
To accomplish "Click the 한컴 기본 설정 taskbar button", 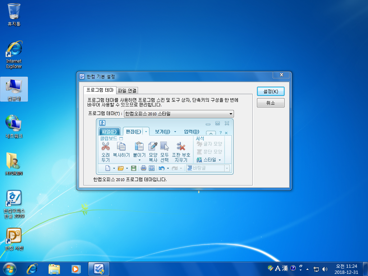I will pos(99,269).
